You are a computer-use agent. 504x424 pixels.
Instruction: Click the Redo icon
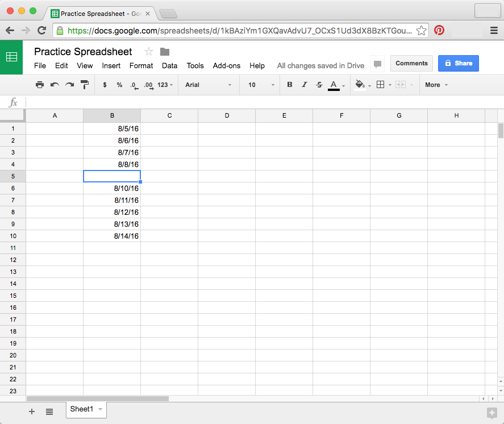[69, 84]
